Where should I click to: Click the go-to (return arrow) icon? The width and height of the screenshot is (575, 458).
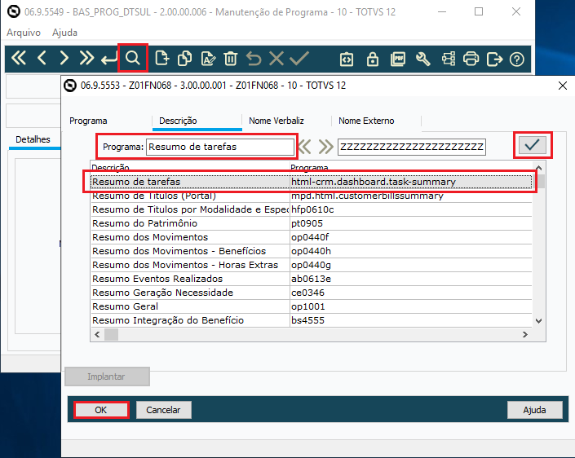pos(109,59)
